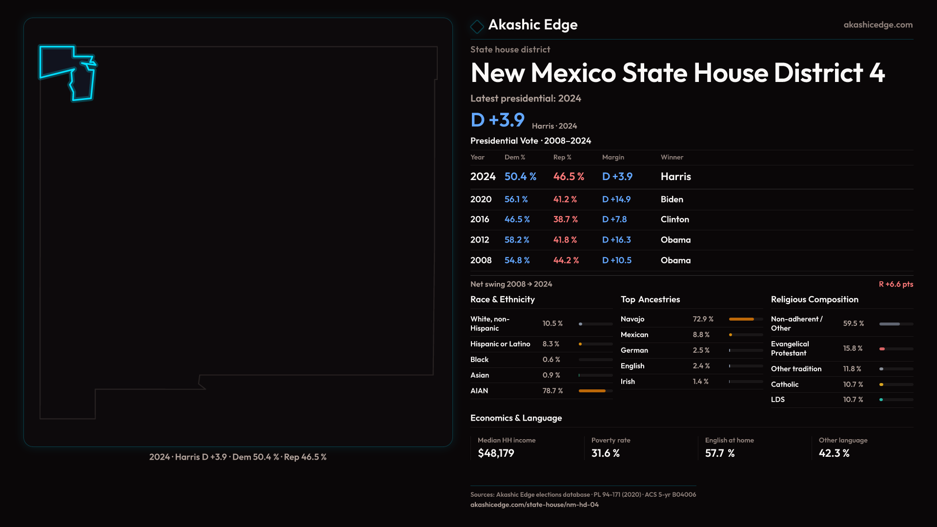Viewport: 937px width, 527px height.
Task: Click the Median HH income value
Action: tap(496, 453)
